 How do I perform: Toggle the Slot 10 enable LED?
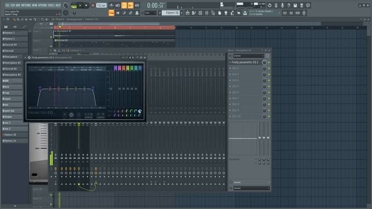[269, 116]
